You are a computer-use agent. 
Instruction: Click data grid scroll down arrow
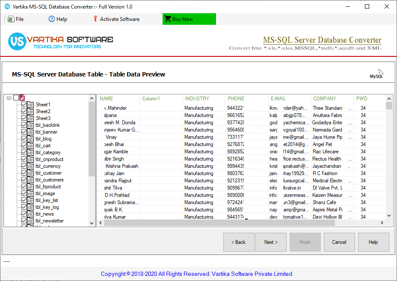click(x=389, y=216)
